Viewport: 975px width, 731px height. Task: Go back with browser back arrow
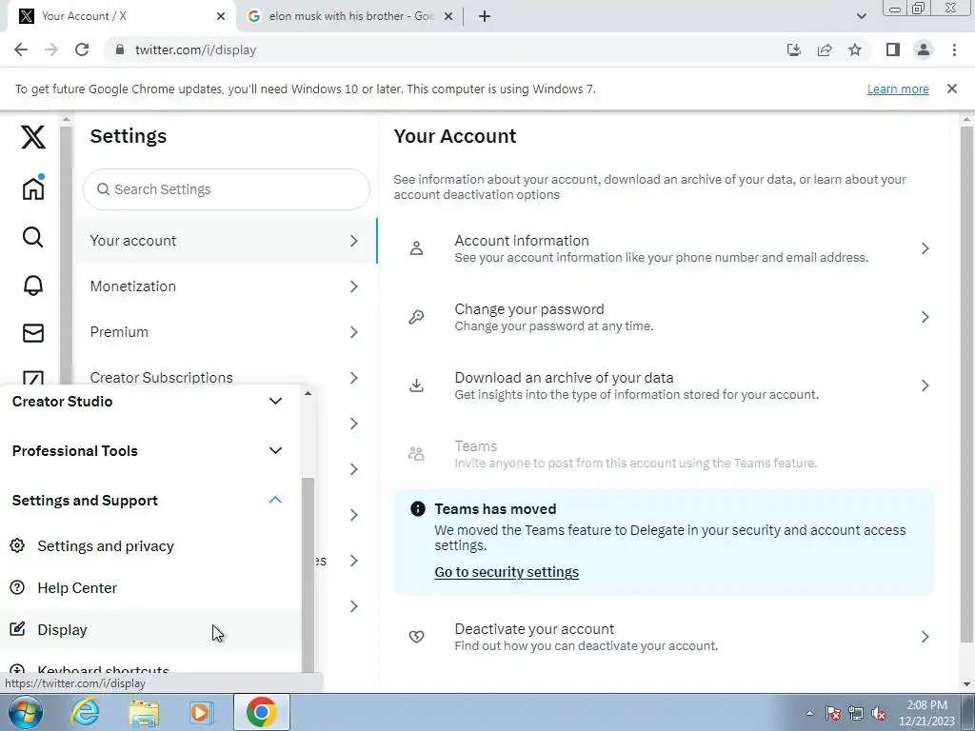click(21, 49)
